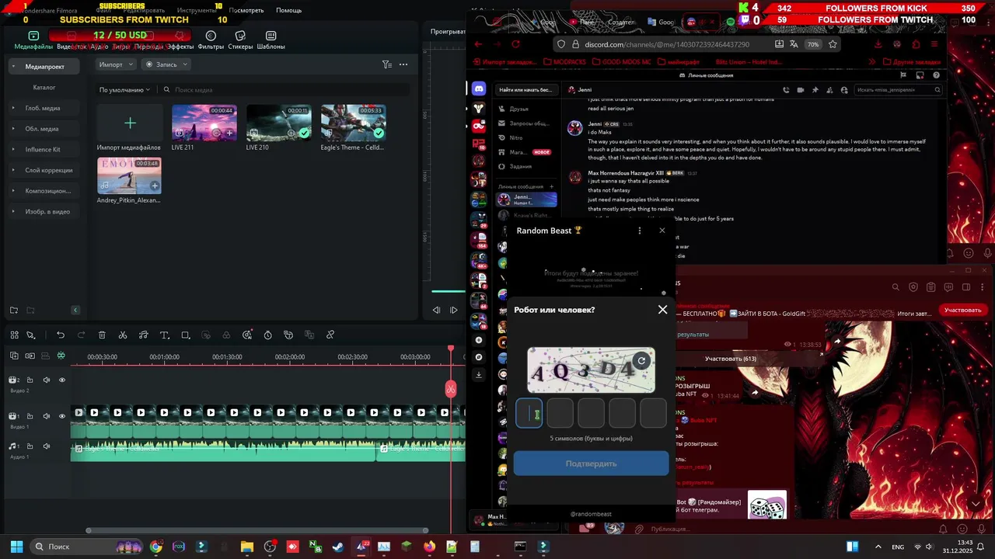Click the AI tools icon in timeline toolbar
The height and width of the screenshot is (559, 995).
pos(247,335)
